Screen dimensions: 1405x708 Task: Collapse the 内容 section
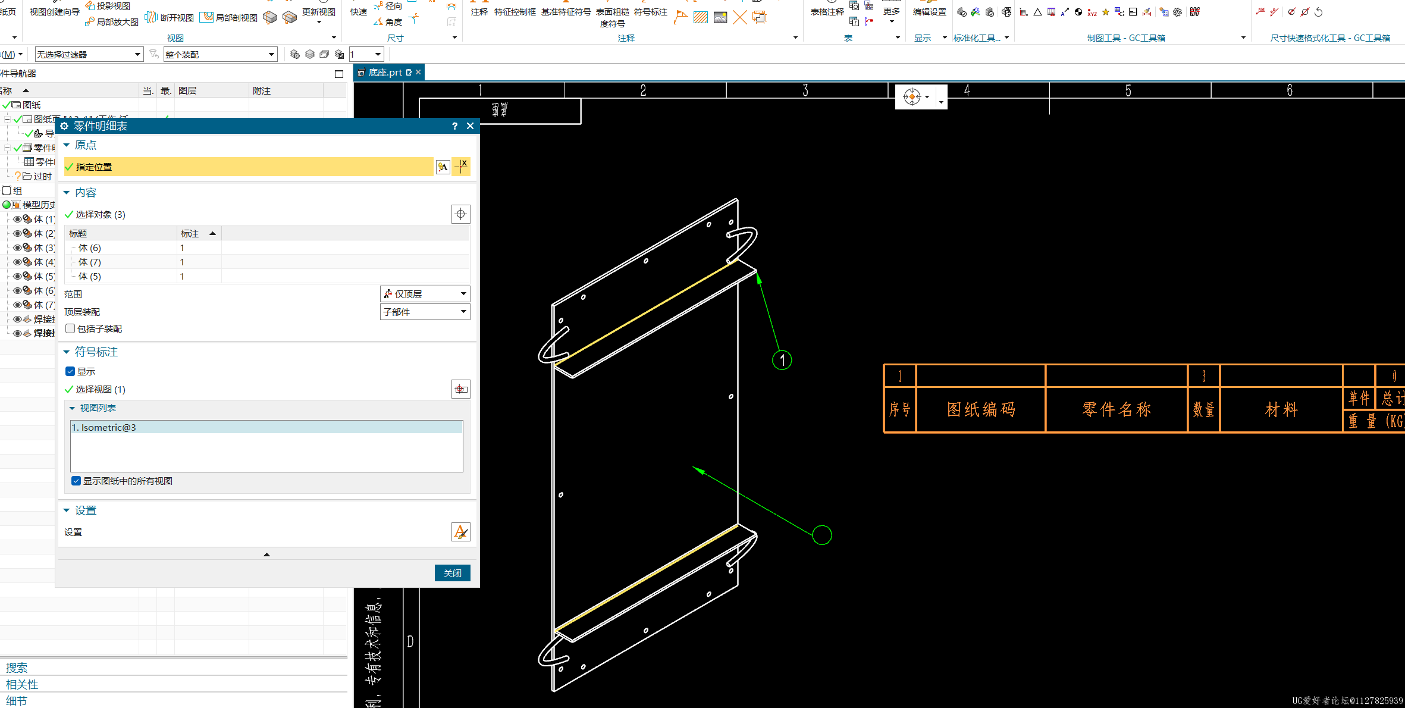point(67,193)
